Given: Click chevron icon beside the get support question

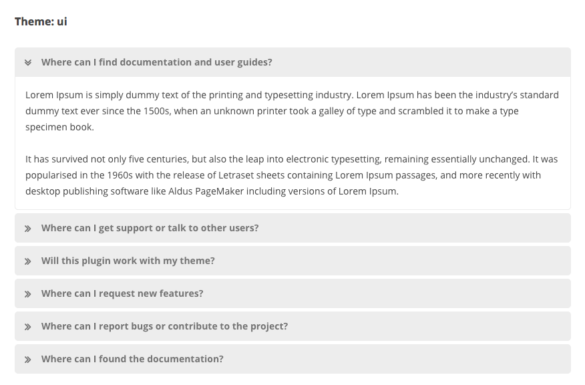Looking at the screenshot, I should pos(28,229).
